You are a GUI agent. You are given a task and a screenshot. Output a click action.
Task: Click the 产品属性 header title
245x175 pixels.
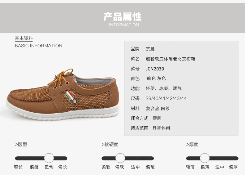[x=122, y=17]
